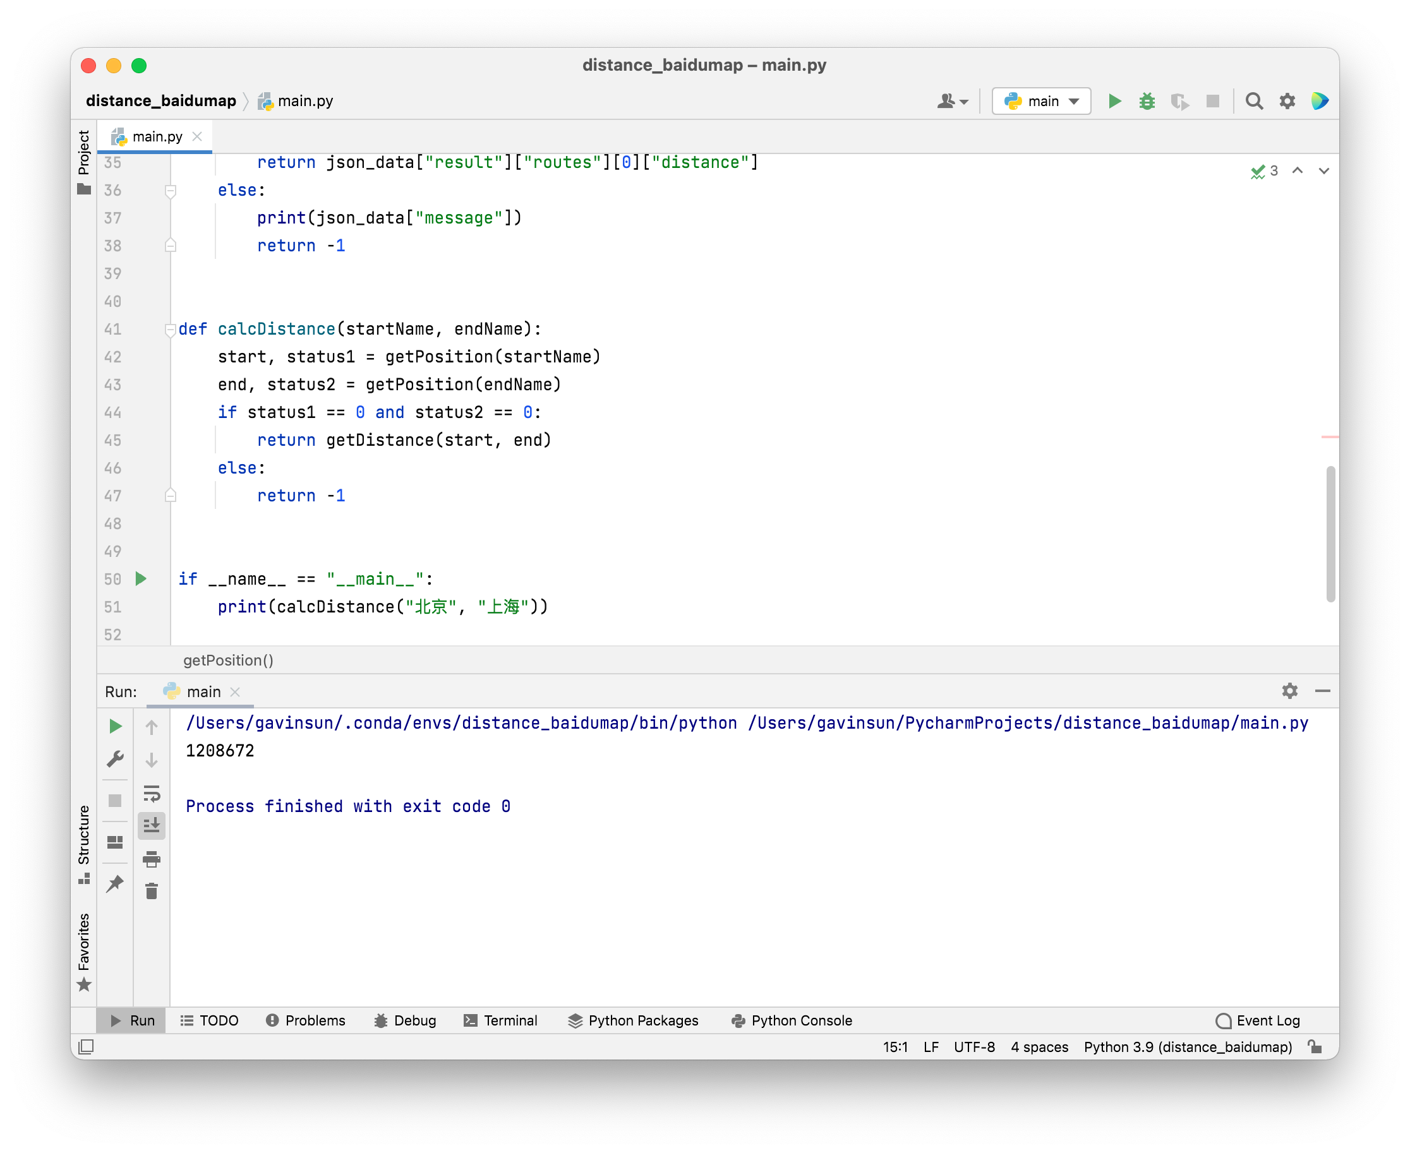Click the editor vertical scrollbar thumb
The width and height of the screenshot is (1410, 1153).
click(x=1330, y=534)
